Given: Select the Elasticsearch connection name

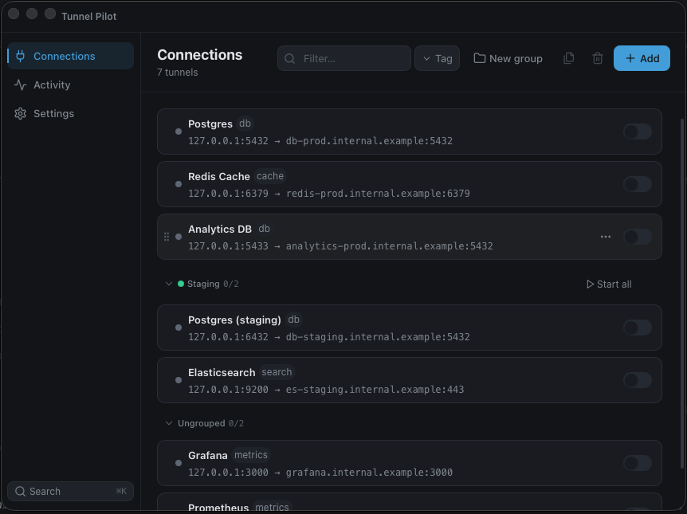Looking at the screenshot, I should tap(222, 372).
